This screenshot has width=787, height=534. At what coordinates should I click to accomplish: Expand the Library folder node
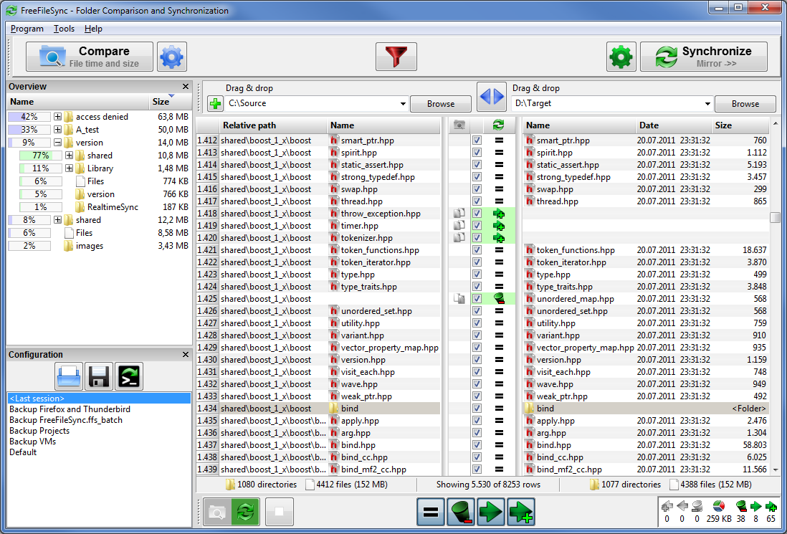pyautogui.click(x=70, y=168)
